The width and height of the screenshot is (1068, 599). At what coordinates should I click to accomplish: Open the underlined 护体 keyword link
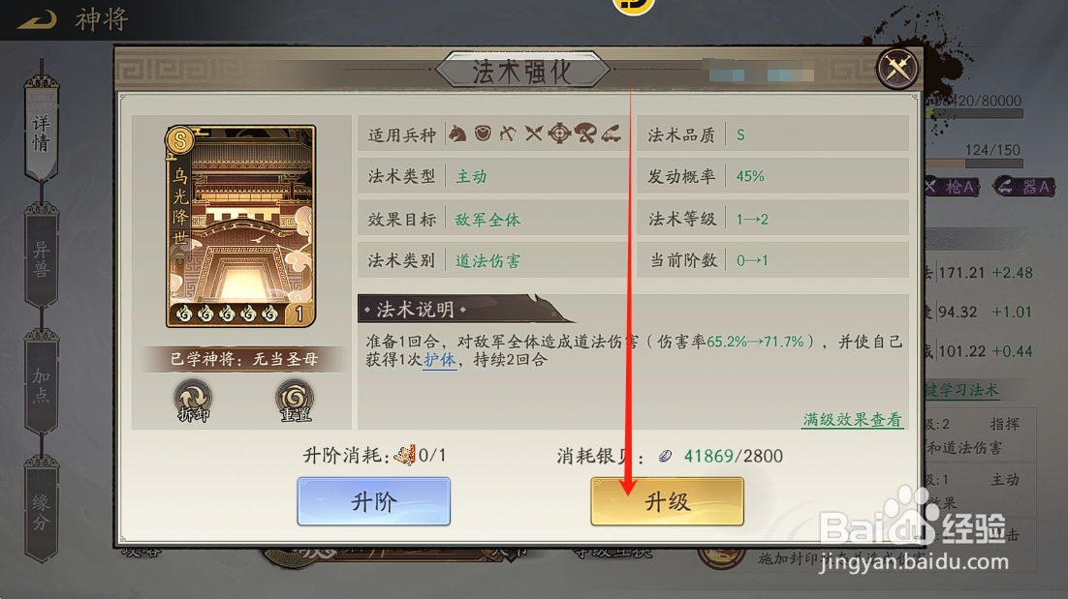click(x=439, y=360)
